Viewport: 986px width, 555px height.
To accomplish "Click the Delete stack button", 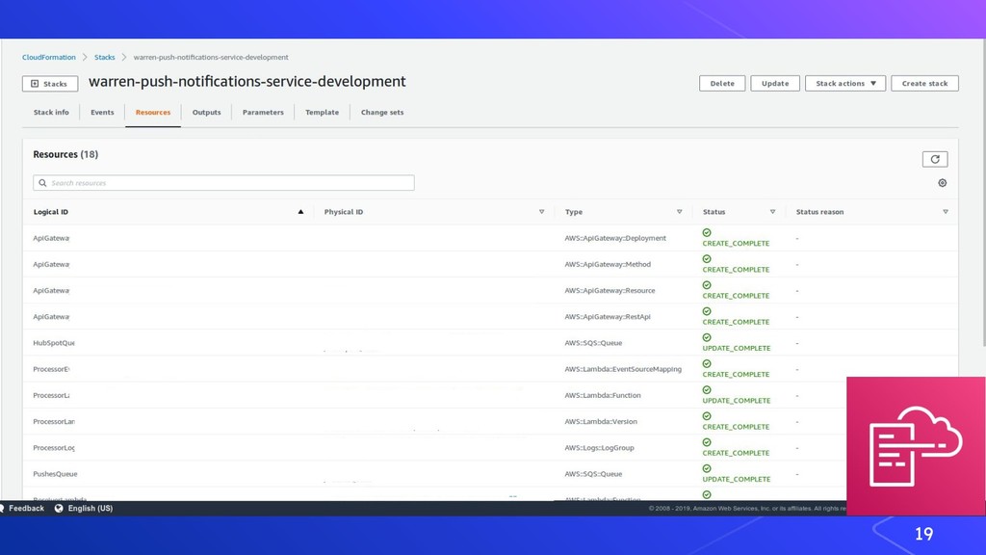I will pos(722,83).
